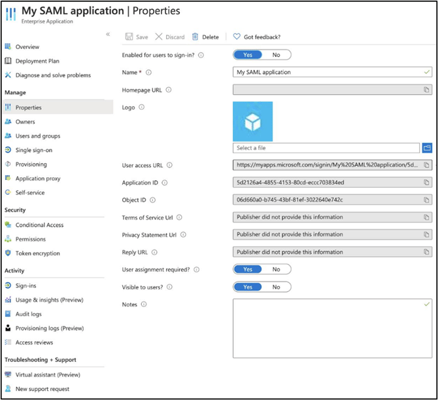Click the Application ID value field
The width and height of the screenshot is (438, 400).
[332, 183]
